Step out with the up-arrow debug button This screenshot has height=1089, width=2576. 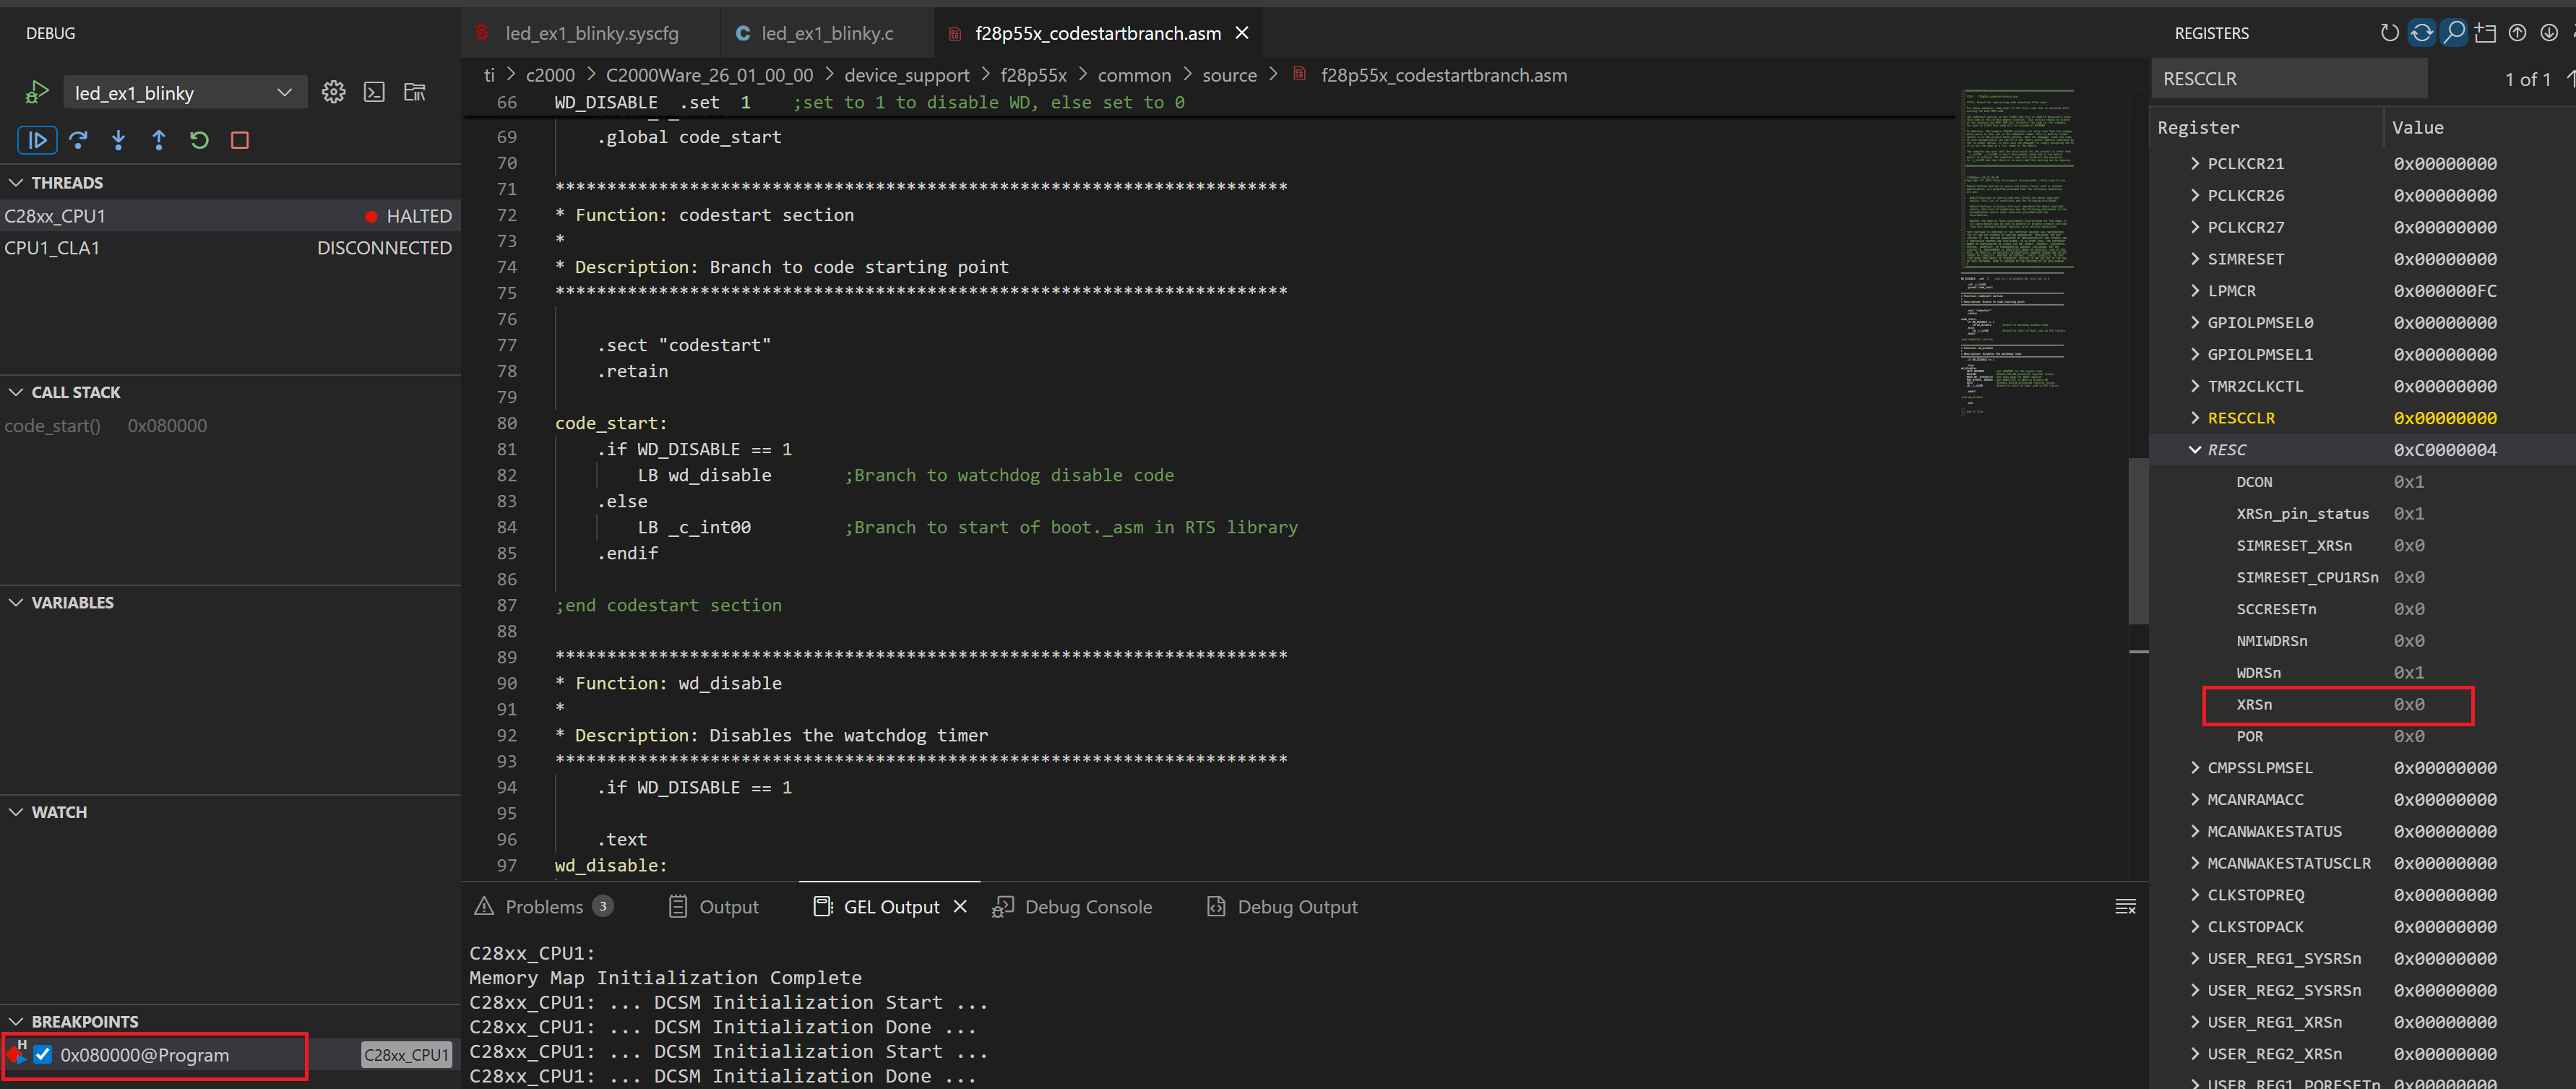[159, 140]
